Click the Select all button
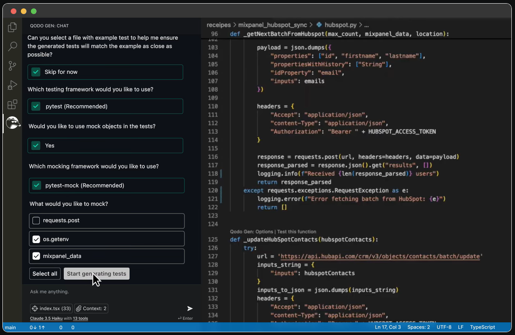Viewport: 515px width, 335px height. (45, 274)
